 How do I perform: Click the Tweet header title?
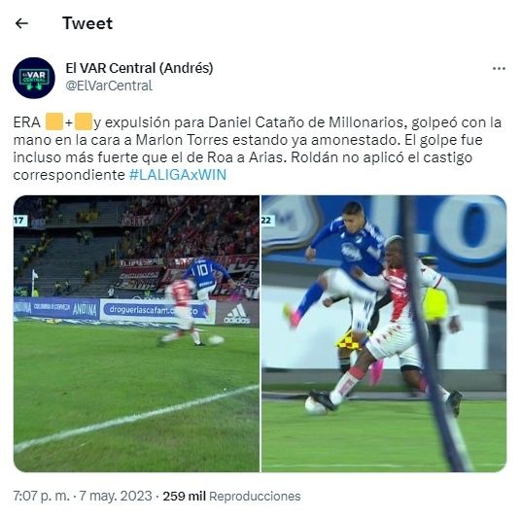[87, 23]
